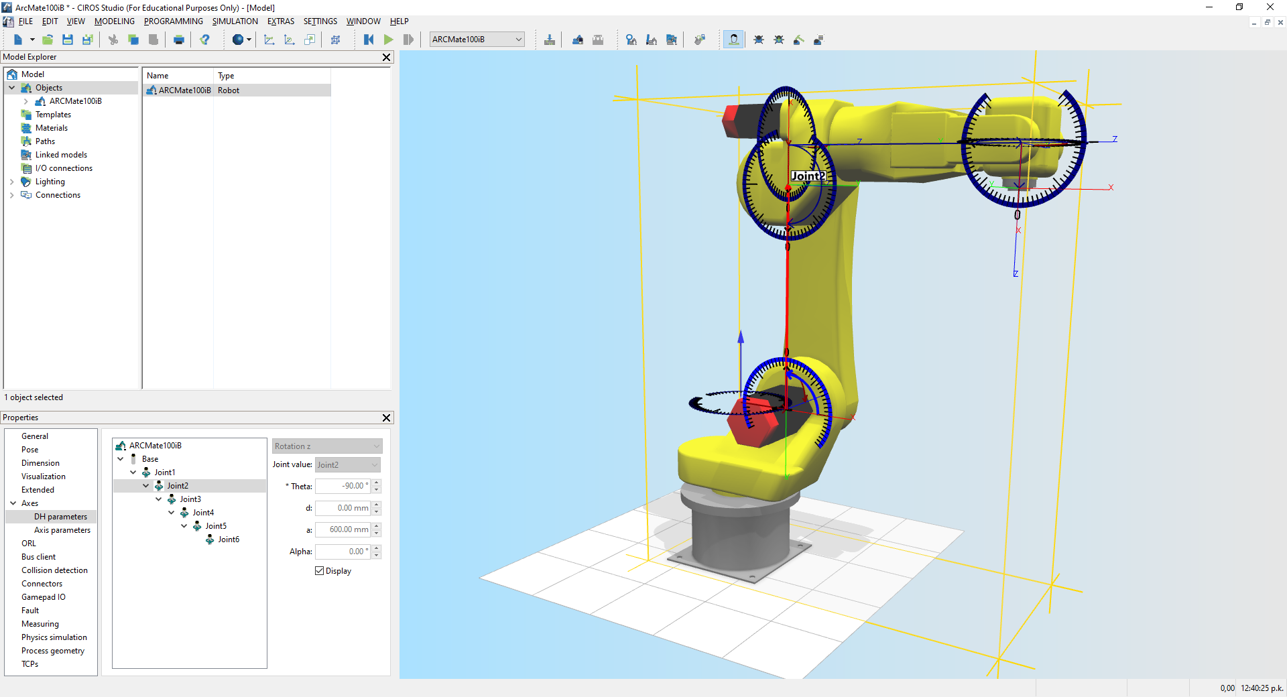Decrease the d value with down stepper
The height and width of the screenshot is (697, 1287).
tap(377, 512)
